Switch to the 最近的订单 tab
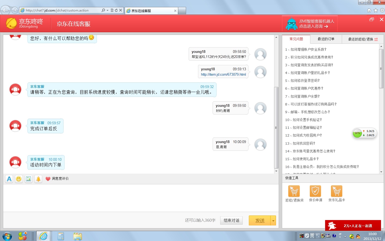This screenshot has width=385, height=241. (x=326, y=39)
